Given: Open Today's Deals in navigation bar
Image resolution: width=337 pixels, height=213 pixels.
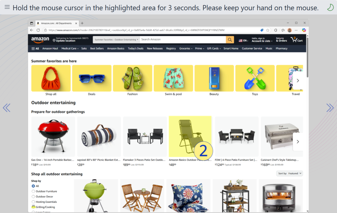Looking at the screenshot, I should point(135,48).
